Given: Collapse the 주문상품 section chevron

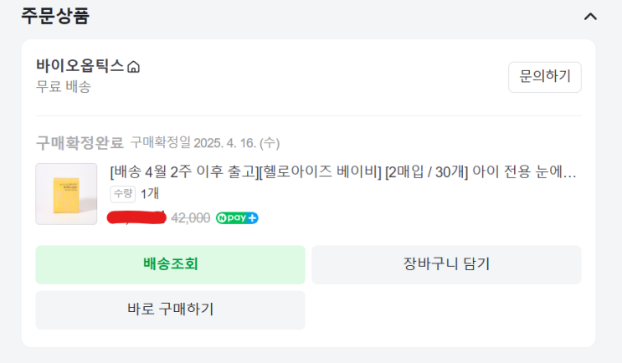Looking at the screenshot, I should [x=590, y=16].
